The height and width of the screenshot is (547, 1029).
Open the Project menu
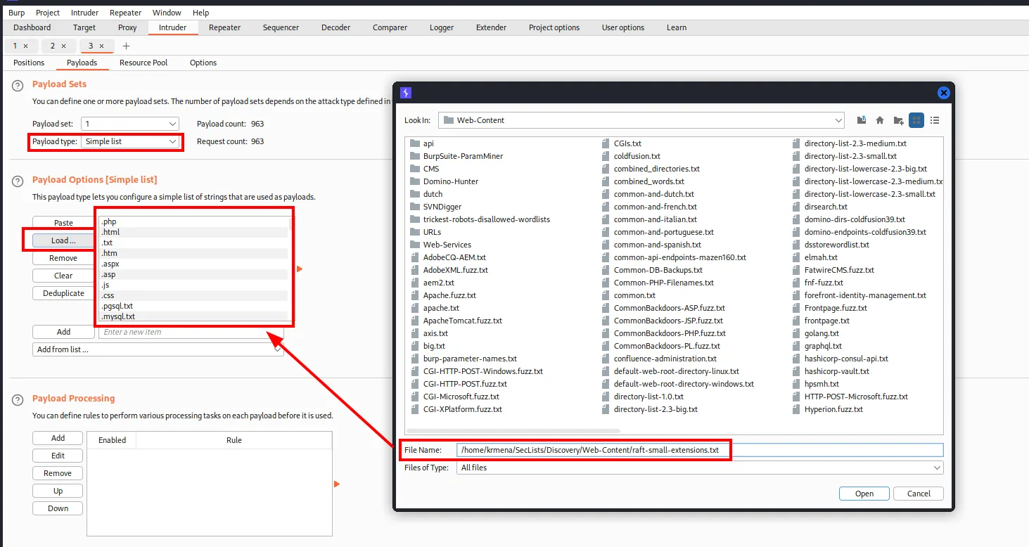[x=48, y=13]
